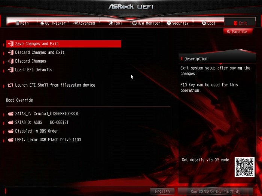Switch to the Boot tab
Viewport: 262px width, 196px height.
(209, 23)
